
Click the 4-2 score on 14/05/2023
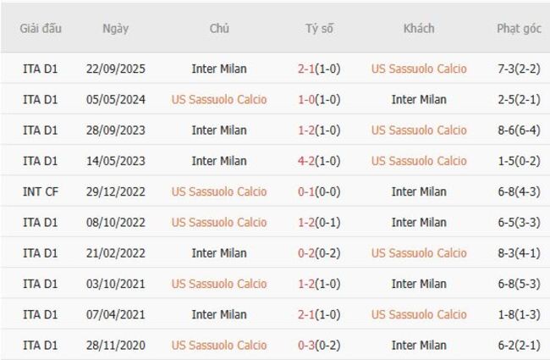click(x=306, y=161)
